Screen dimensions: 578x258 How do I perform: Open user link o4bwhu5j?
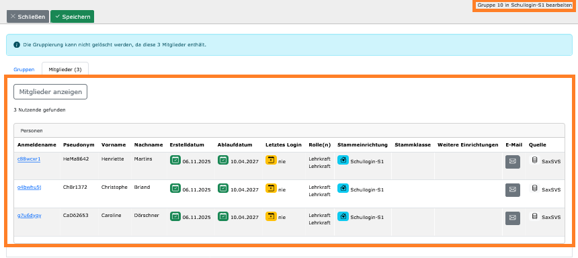(29, 187)
